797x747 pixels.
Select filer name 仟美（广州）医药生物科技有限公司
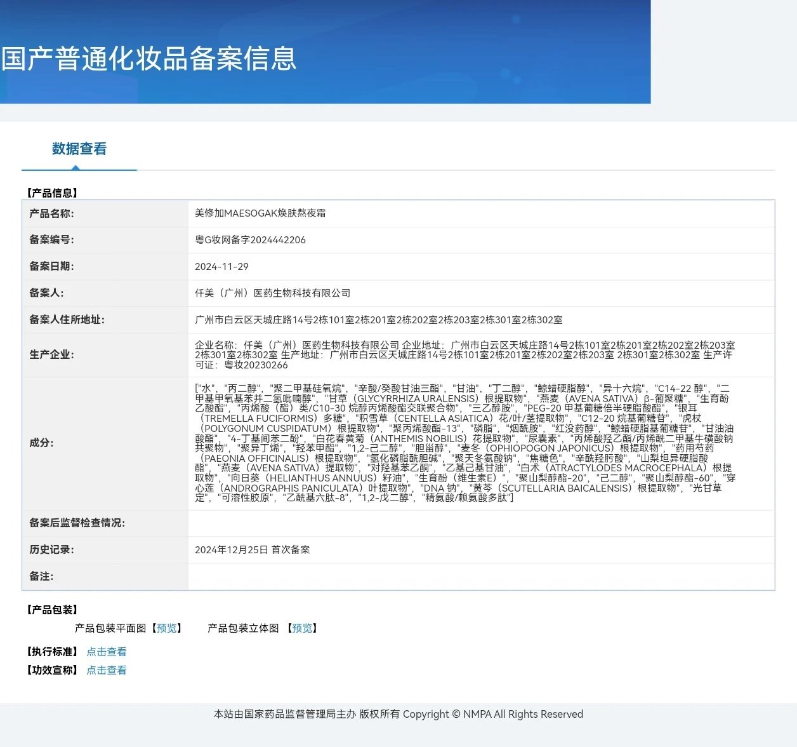(x=273, y=293)
